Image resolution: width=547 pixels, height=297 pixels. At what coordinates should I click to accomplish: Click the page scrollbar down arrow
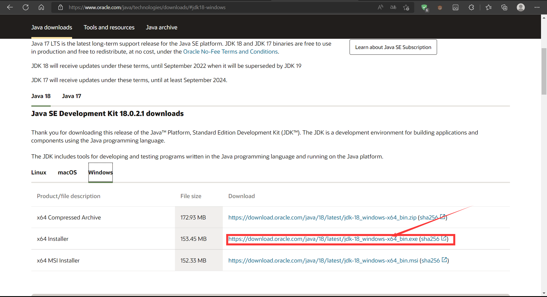pyautogui.click(x=544, y=293)
